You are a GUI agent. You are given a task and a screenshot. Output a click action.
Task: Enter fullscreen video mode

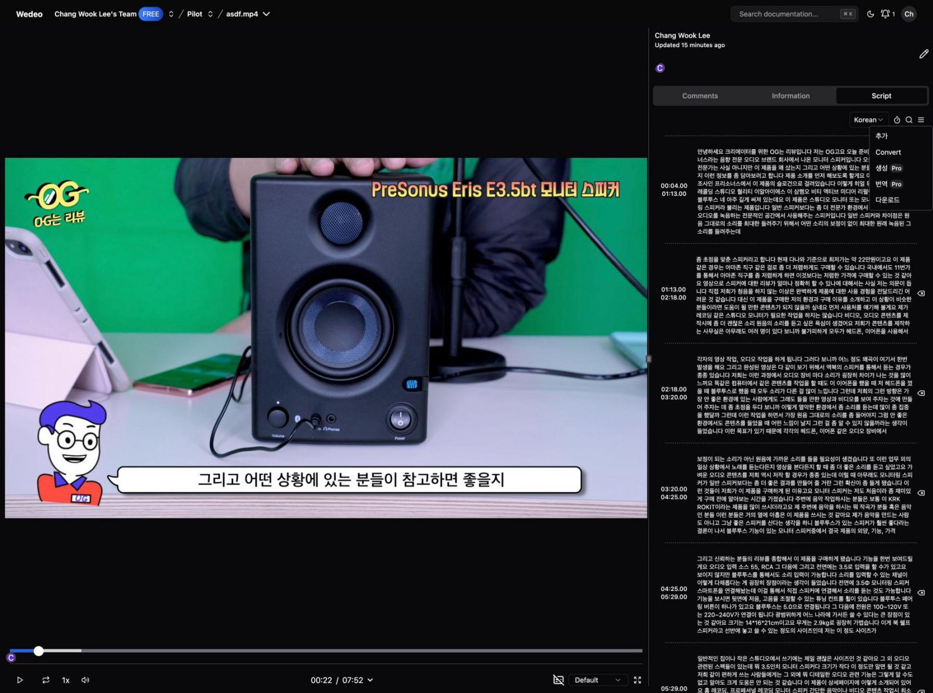[637, 680]
